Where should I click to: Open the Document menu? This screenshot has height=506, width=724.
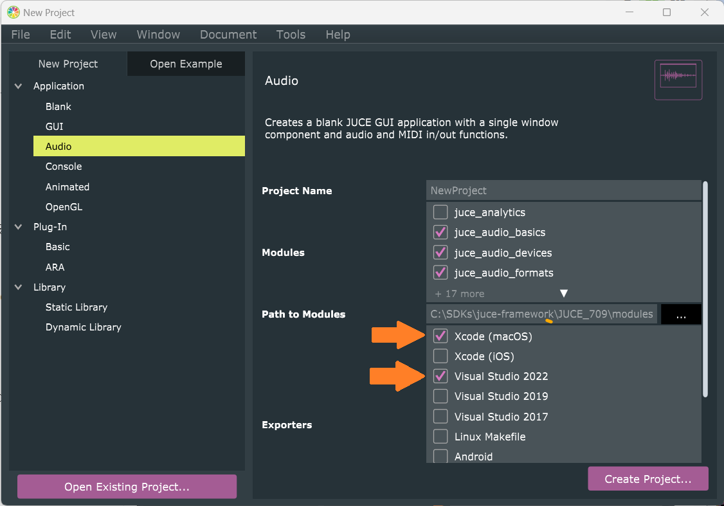pos(228,35)
